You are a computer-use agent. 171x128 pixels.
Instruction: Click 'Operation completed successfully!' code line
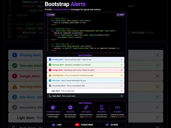coord(68,33)
